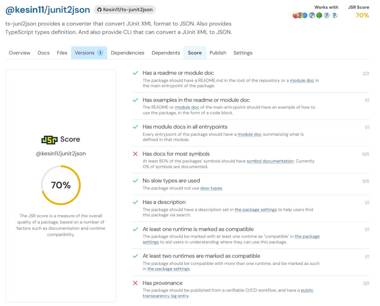Click the version count badge 1 on the Versions tab
Viewport: 380px width, 306px height.
pyautogui.click(x=100, y=53)
